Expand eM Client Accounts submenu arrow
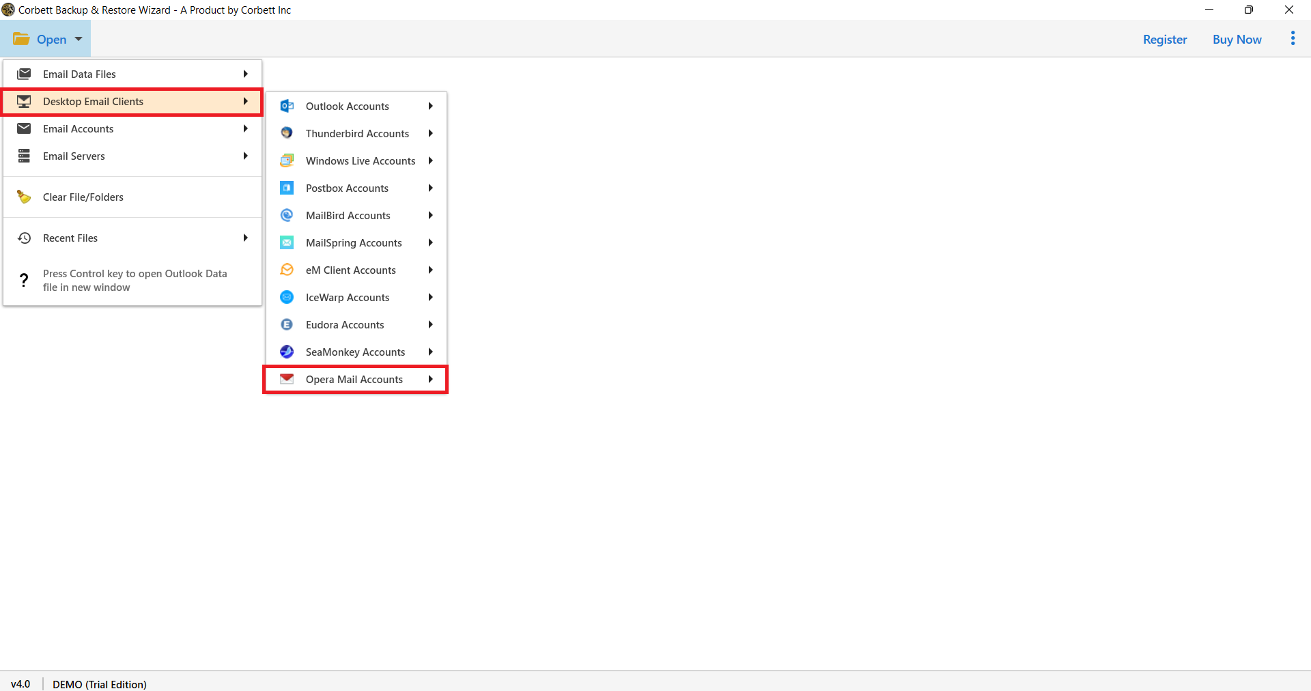Viewport: 1311px width, 691px height. point(431,270)
